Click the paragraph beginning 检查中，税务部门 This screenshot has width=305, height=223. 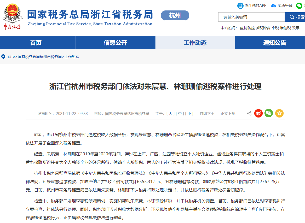pyautogui.click(x=155, y=209)
